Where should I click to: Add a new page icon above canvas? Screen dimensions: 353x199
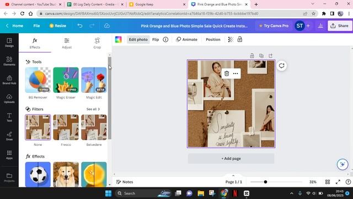pyautogui.click(x=270, y=55)
